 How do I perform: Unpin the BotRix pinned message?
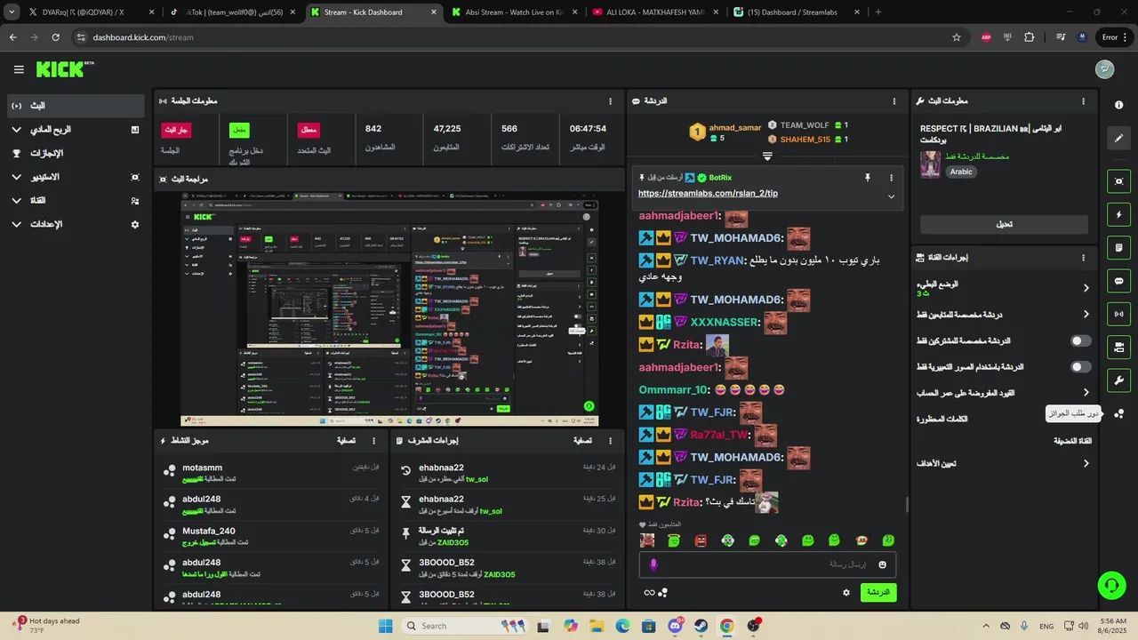867,178
